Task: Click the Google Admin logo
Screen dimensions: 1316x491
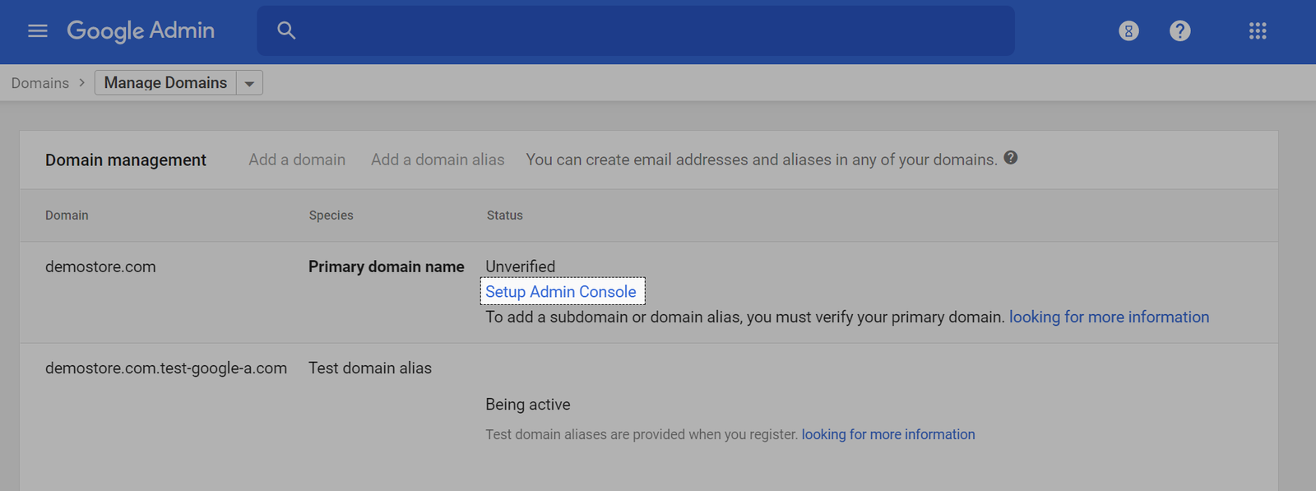Action: click(x=141, y=30)
